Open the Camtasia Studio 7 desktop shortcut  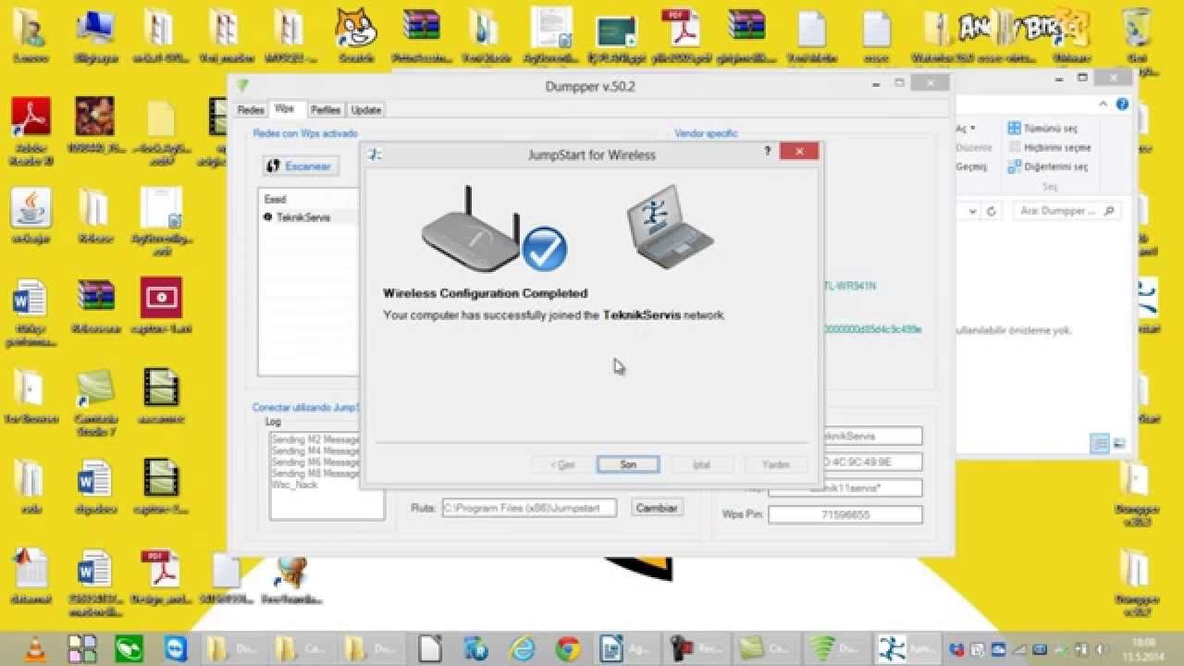(94, 402)
